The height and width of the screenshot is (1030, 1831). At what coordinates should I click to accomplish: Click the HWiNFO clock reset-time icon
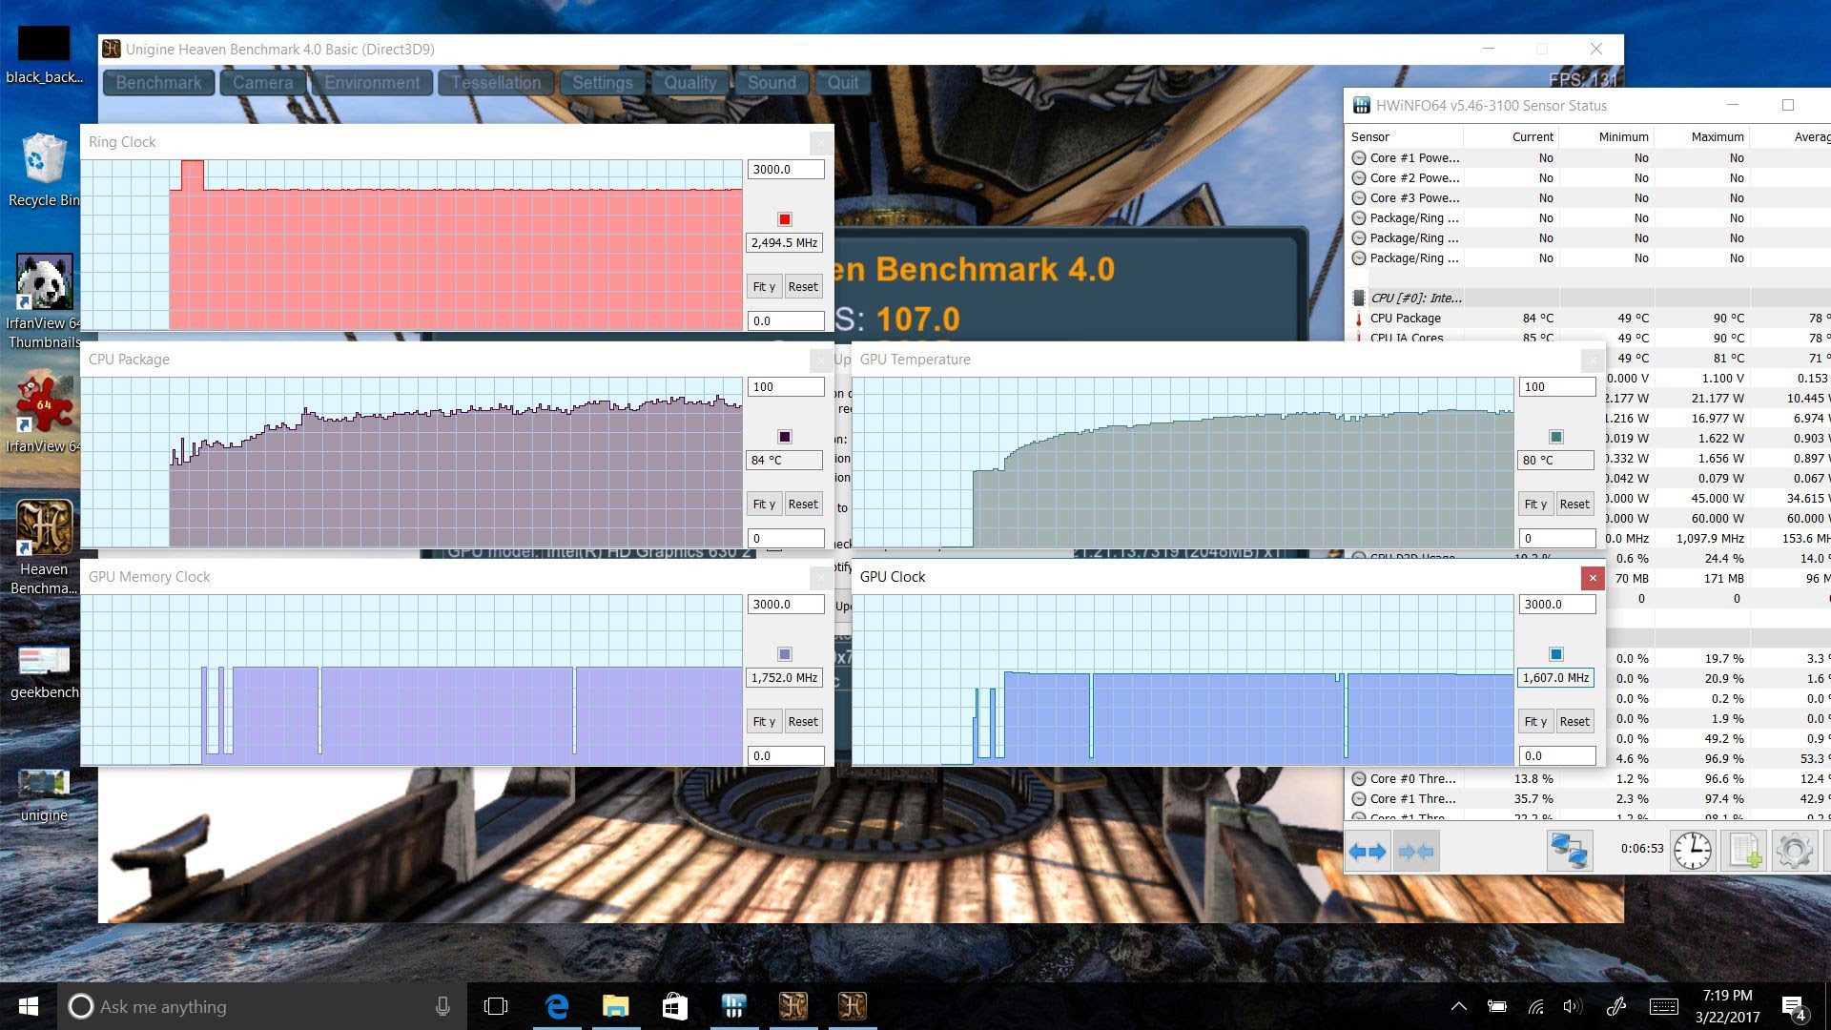point(1693,851)
